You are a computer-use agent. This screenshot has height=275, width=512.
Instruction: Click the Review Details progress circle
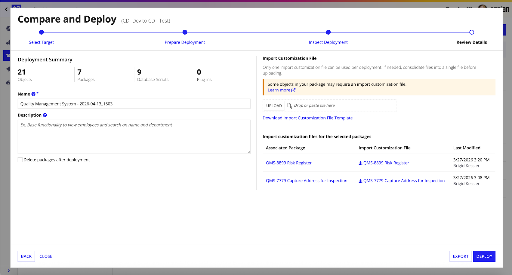(x=472, y=32)
